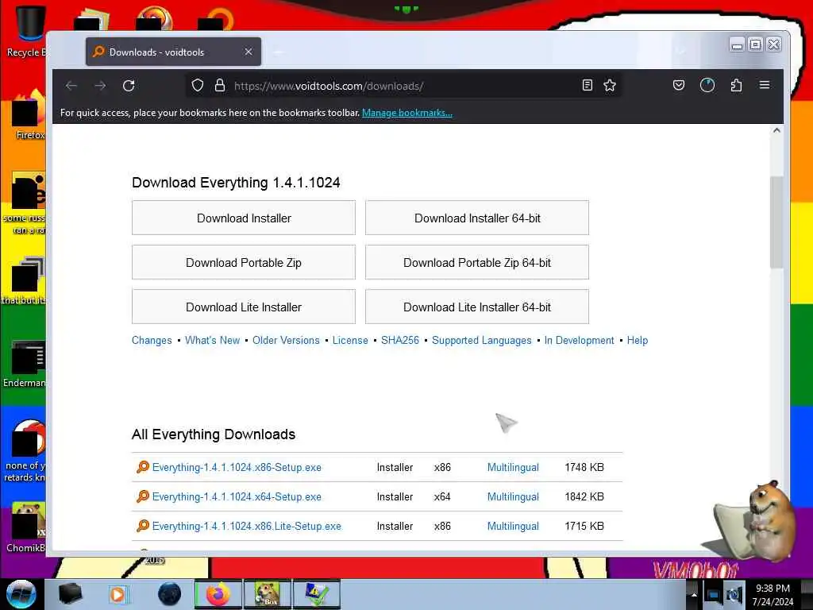Viewport: 813px width, 610px height.
Task: Click Multilingual link in x64-Setup row
Action: [513, 497]
